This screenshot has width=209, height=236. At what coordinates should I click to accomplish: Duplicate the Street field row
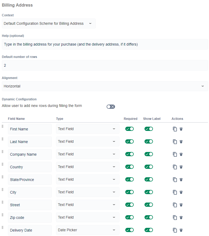pos(175,205)
